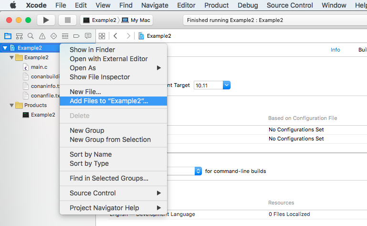367x226 pixels.
Task: Open the Apple menu
Action: click(13, 5)
